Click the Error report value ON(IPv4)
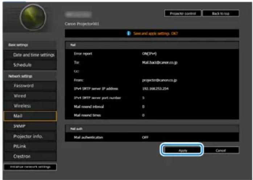The width and height of the screenshot is (253, 180). [x=149, y=53]
